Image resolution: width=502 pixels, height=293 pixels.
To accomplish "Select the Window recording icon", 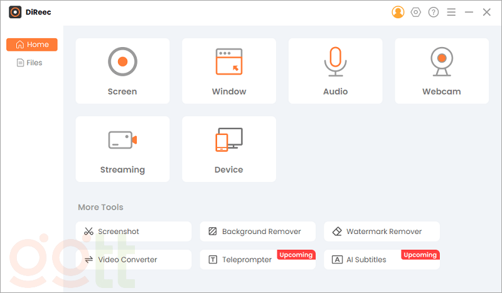I will tap(229, 61).
